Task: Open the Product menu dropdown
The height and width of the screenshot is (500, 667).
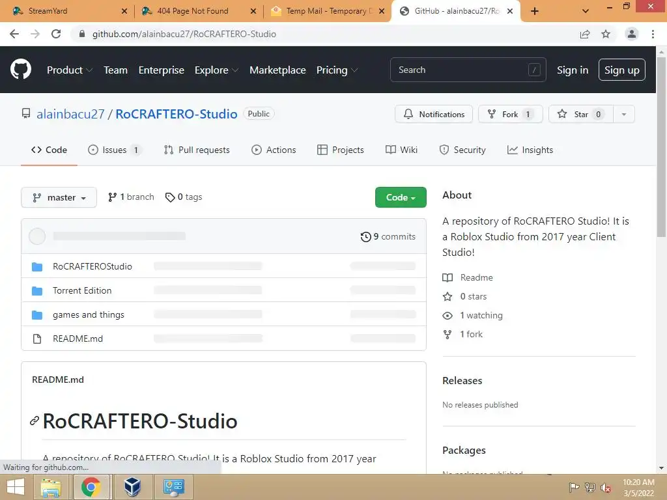Action: point(69,70)
